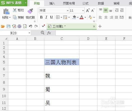Select row 5 header
This screenshot has height=111, width=132.
pos(4,62)
